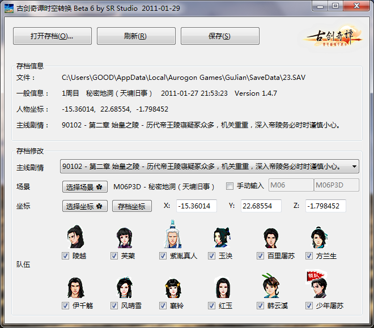The height and width of the screenshot is (328, 374).
Task: Expand the 主线剧情 story dropdown
Action: [354, 167]
